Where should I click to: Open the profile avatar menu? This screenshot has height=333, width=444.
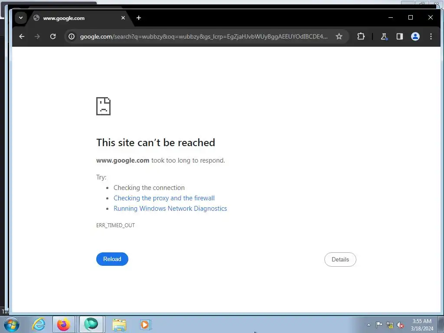point(415,36)
